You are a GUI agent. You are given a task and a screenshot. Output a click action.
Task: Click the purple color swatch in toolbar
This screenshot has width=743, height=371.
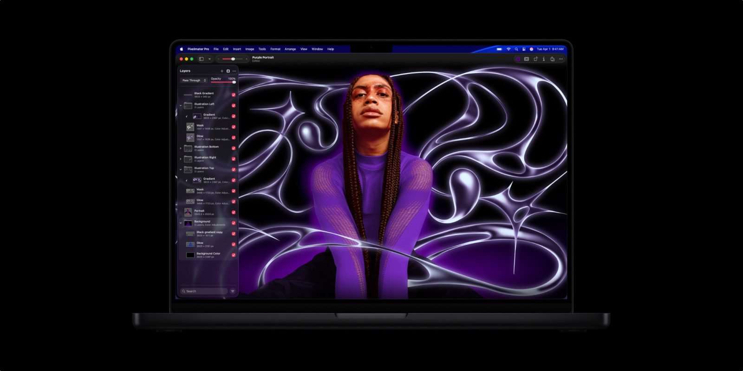[x=518, y=59]
